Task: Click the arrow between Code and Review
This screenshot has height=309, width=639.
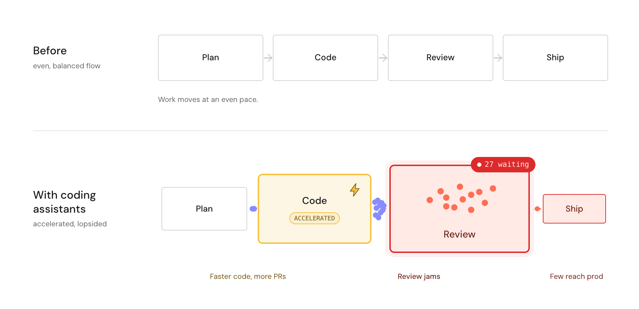Action: (383, 58)
